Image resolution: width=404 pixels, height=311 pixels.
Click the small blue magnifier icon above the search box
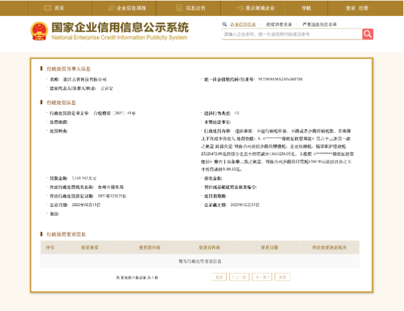(x=225, y=24)
